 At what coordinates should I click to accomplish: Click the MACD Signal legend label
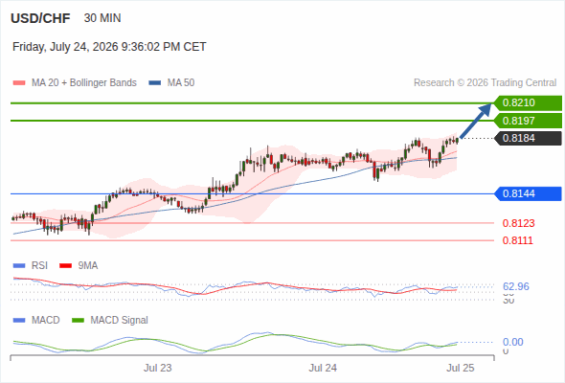120,321
